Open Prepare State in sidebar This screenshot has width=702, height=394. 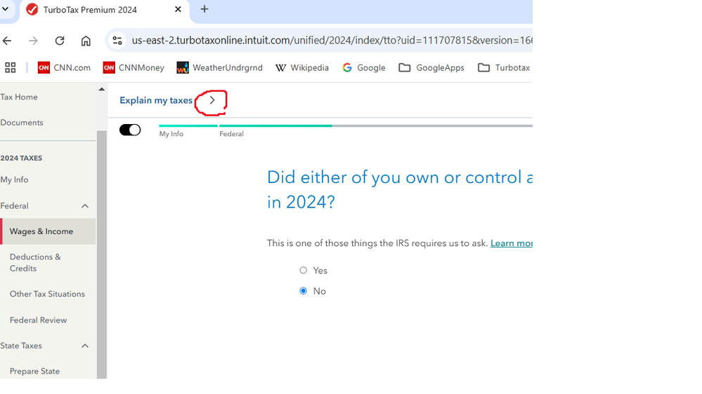pos(35,372)
